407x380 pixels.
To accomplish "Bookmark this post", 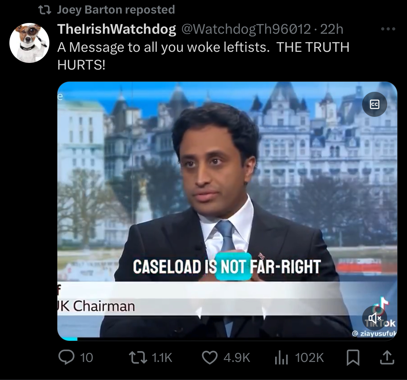I will point(353,357).
